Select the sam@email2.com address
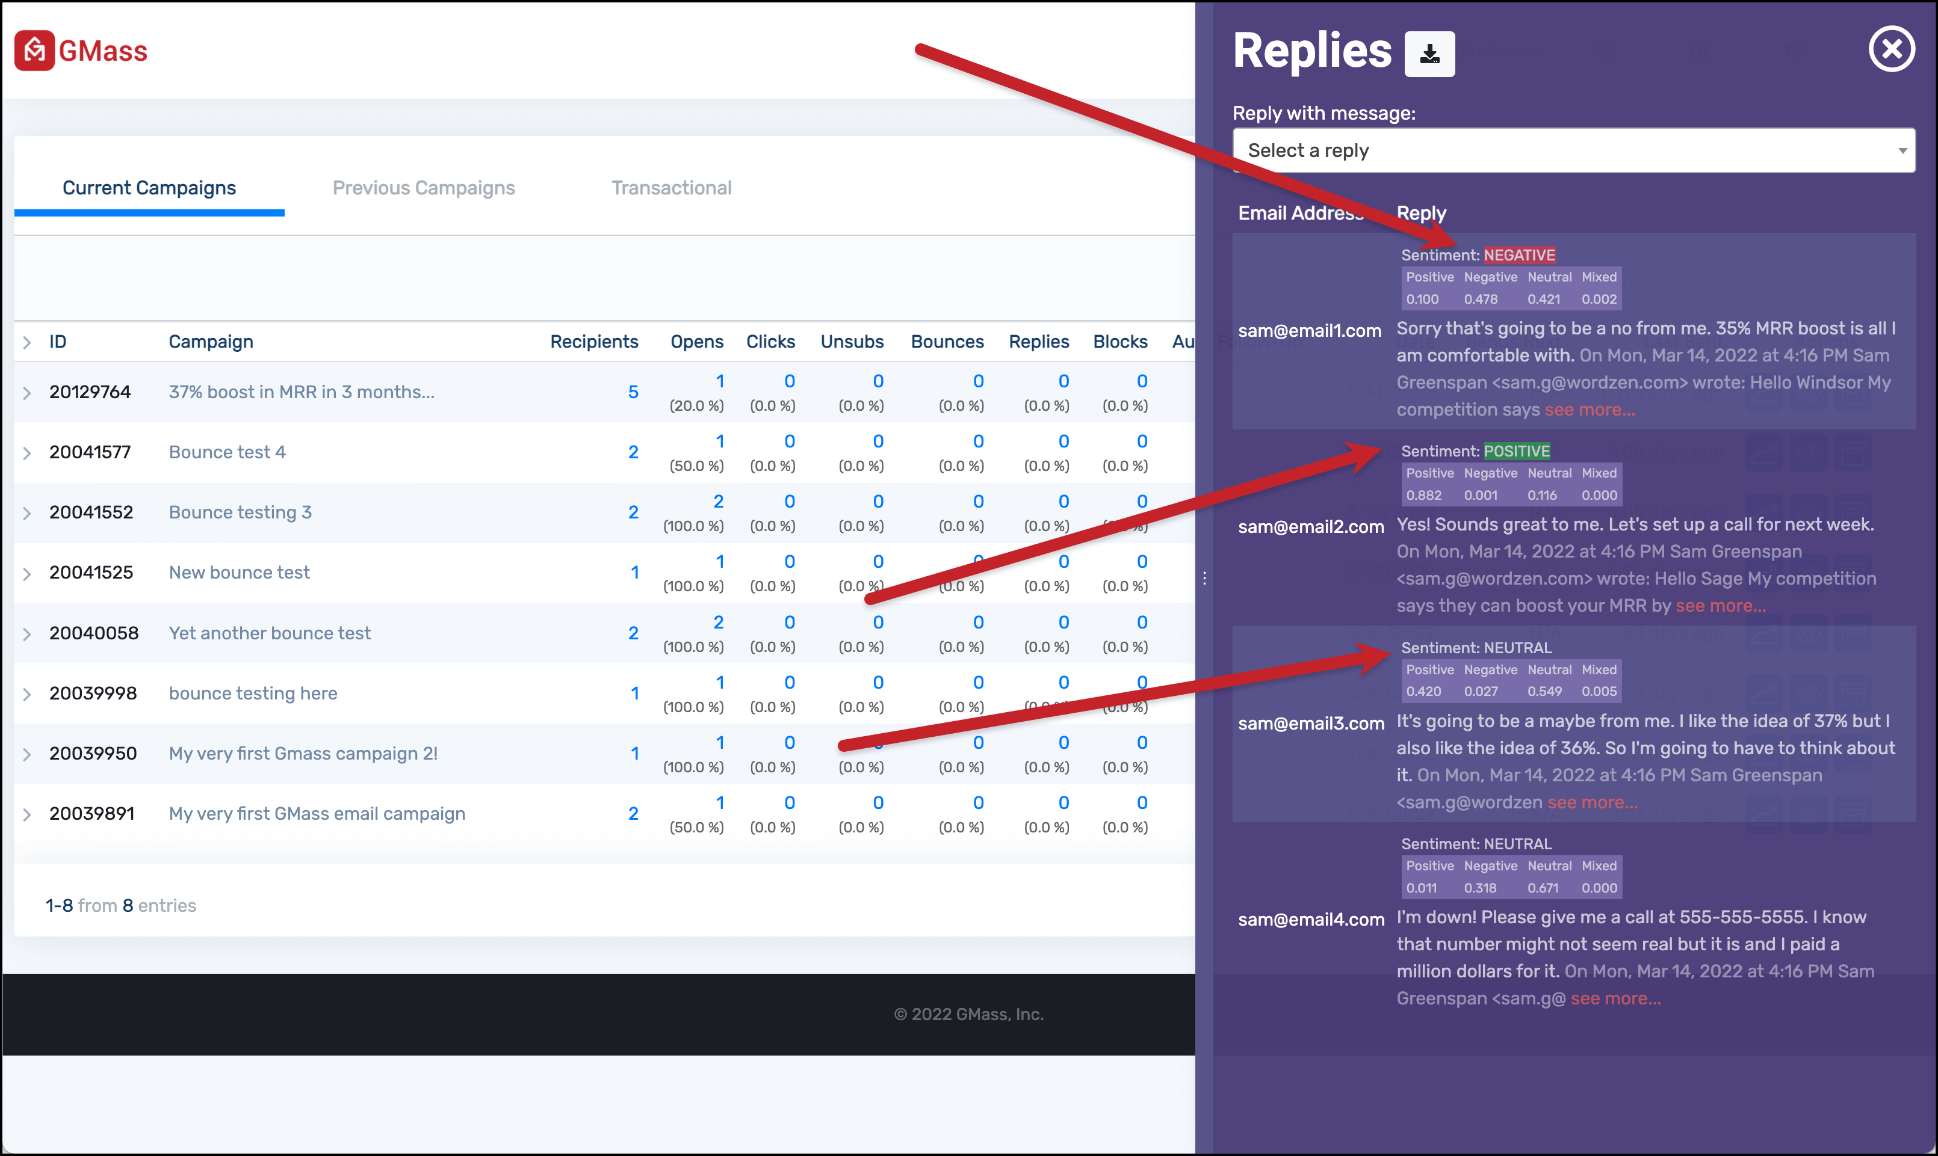This screenshot has width=1938, height=1156. pos(1311,527)
